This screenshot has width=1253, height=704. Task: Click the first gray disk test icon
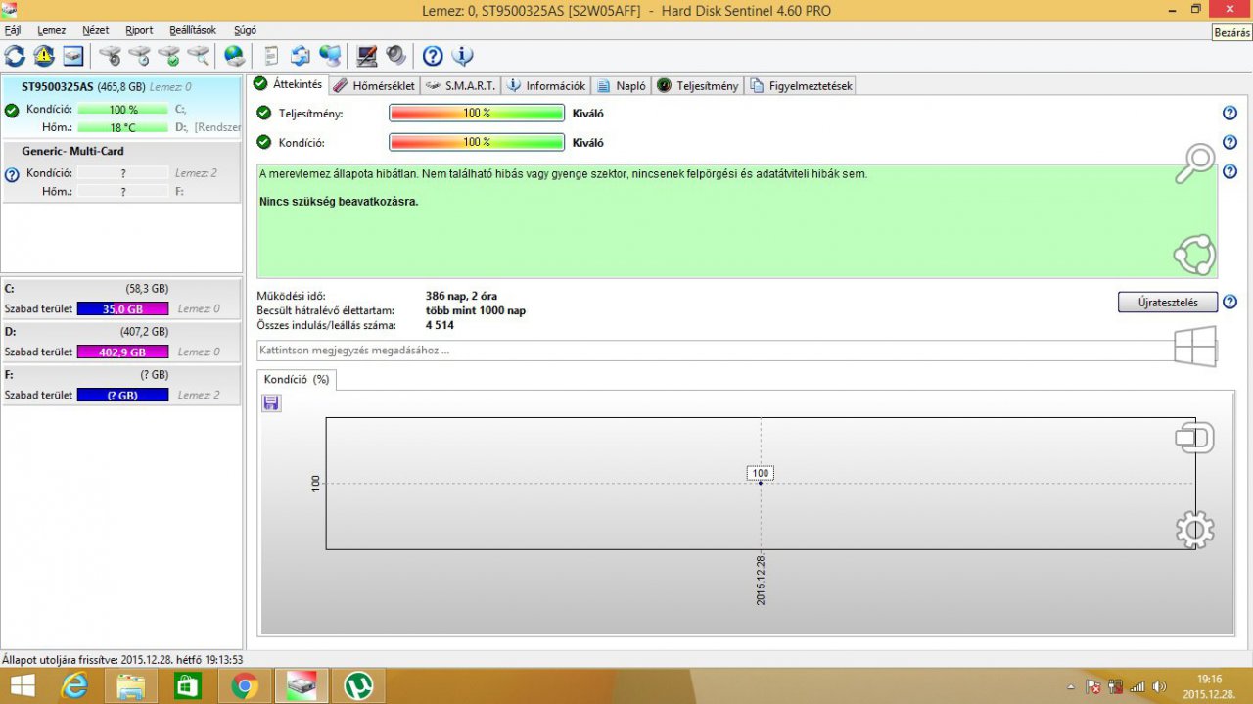[x=111, y=56]
